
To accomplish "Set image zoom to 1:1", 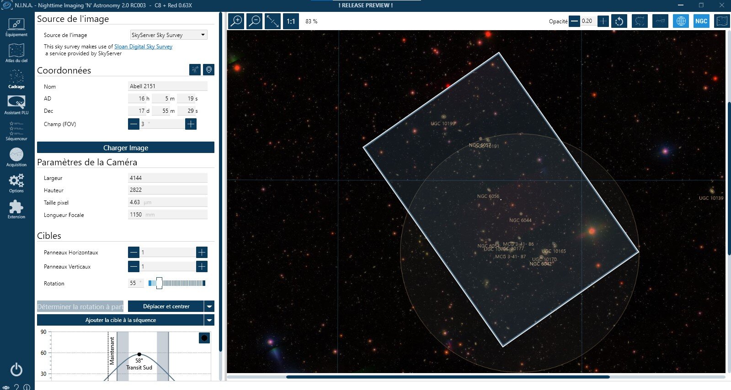I will (291, 21).
